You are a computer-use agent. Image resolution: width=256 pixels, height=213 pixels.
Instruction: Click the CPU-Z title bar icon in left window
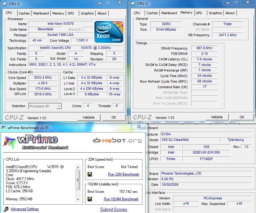coord(5,4)
